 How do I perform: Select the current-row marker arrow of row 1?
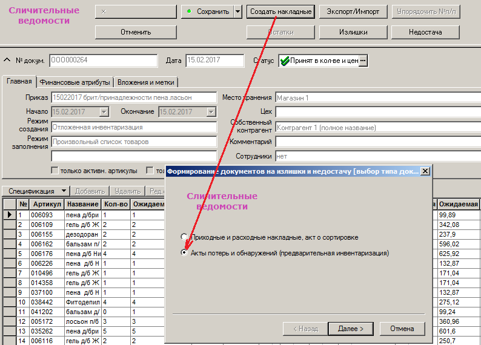[10, 215]
